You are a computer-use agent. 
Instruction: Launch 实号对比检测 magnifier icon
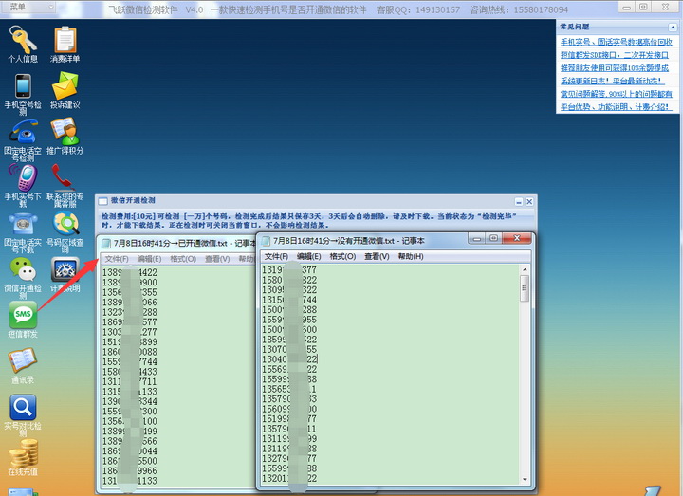22,409
